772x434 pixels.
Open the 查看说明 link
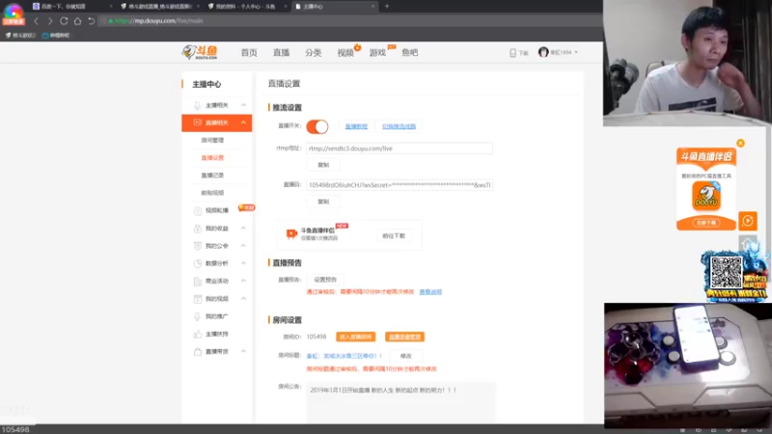(x=430, y=292)
